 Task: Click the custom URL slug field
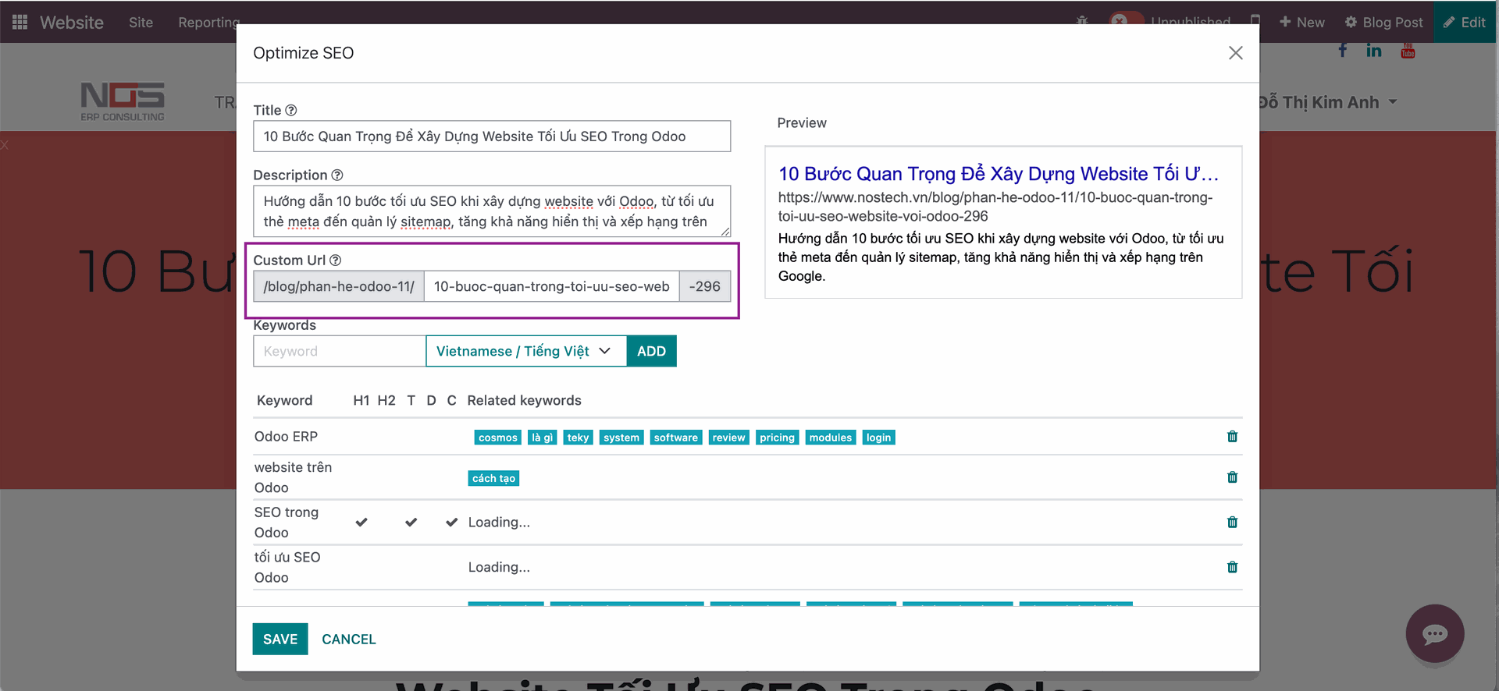[551, 286]
